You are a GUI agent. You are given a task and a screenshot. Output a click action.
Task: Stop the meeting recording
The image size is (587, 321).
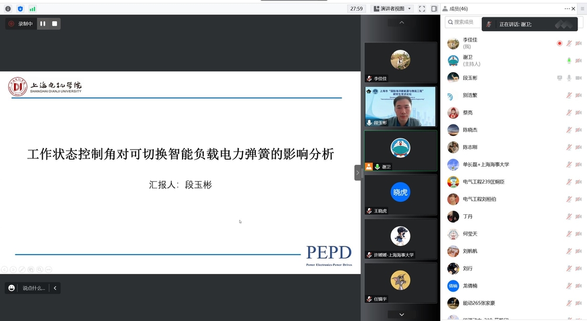pyautogui.click(x=55, y=23)
